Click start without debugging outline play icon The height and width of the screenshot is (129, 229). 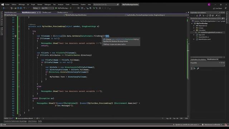(71, 8)
